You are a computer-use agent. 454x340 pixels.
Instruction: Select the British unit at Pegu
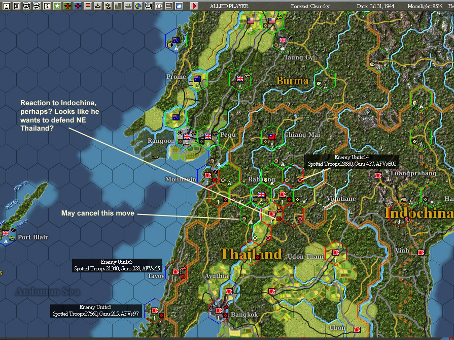pos(208,137)
